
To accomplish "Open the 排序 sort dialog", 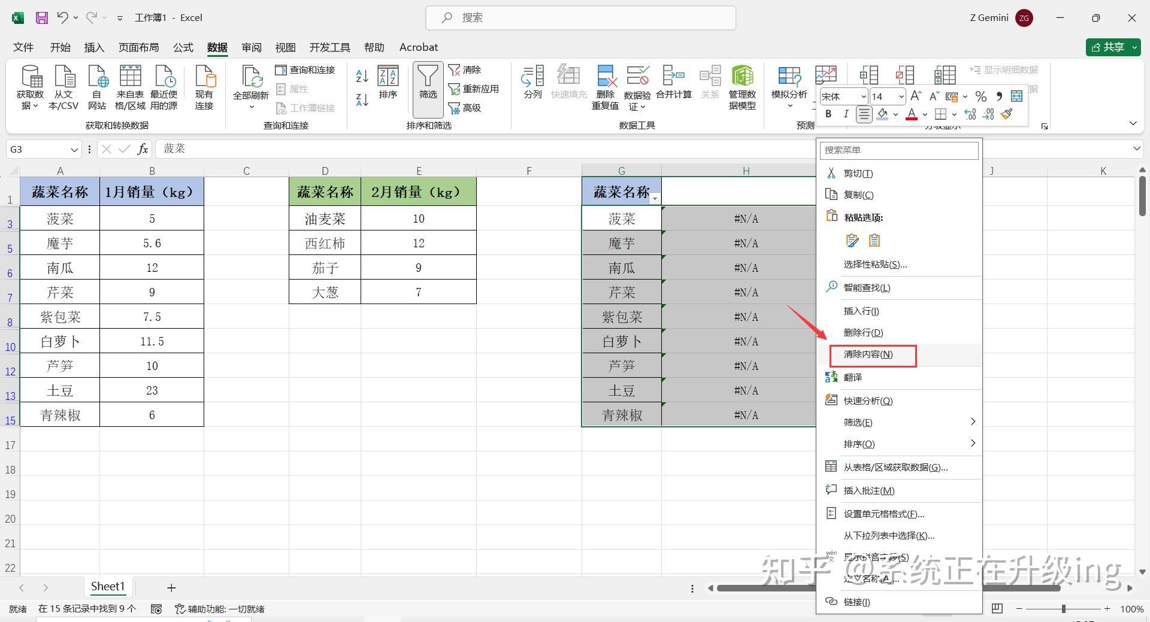I will pyautogui.click(x=388, y=83).
